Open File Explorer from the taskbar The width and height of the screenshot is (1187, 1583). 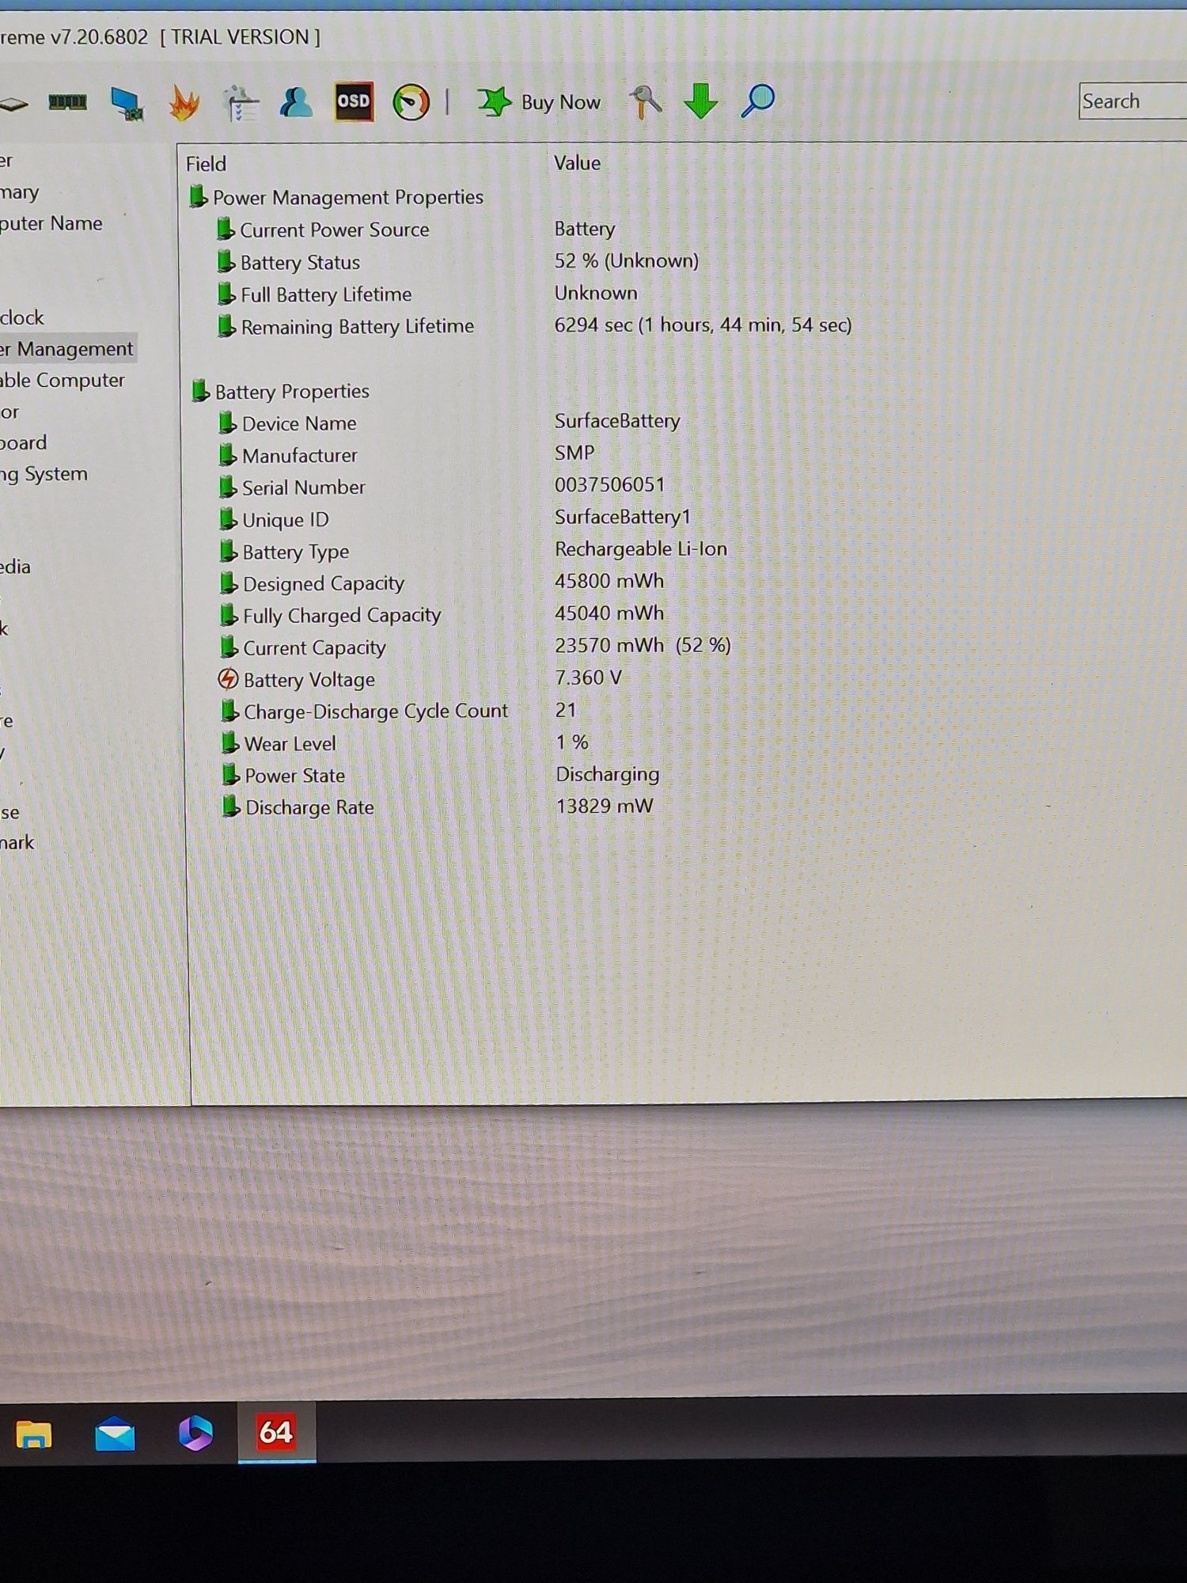(x=34, y=1433)
